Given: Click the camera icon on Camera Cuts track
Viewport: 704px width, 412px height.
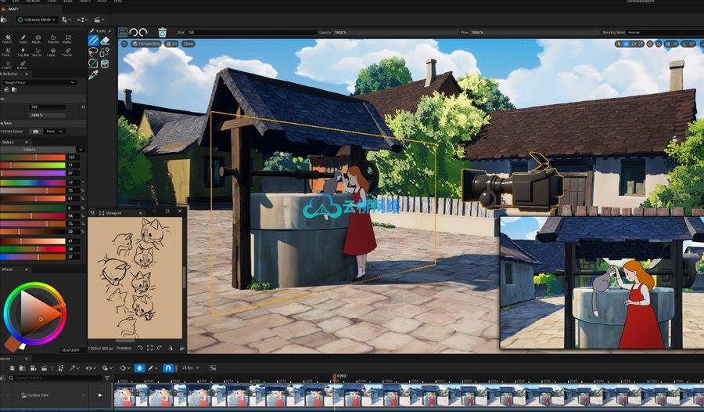Looking at the screenshot, I should tap(100, 395).
